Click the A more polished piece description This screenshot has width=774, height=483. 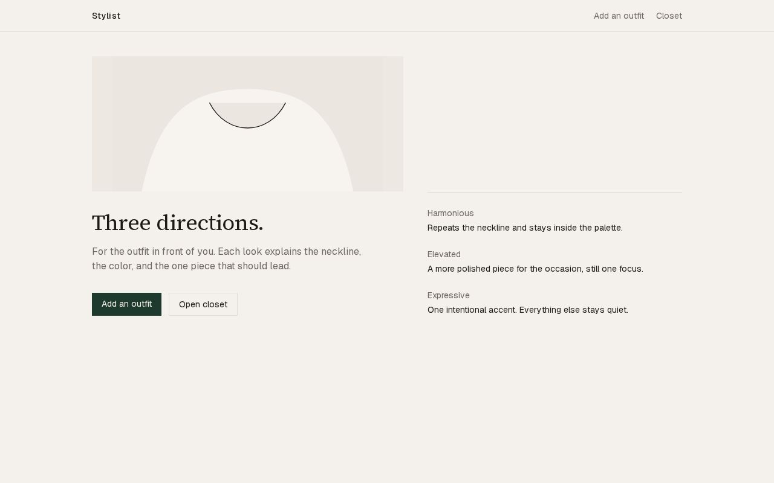(x=535, y=269)
